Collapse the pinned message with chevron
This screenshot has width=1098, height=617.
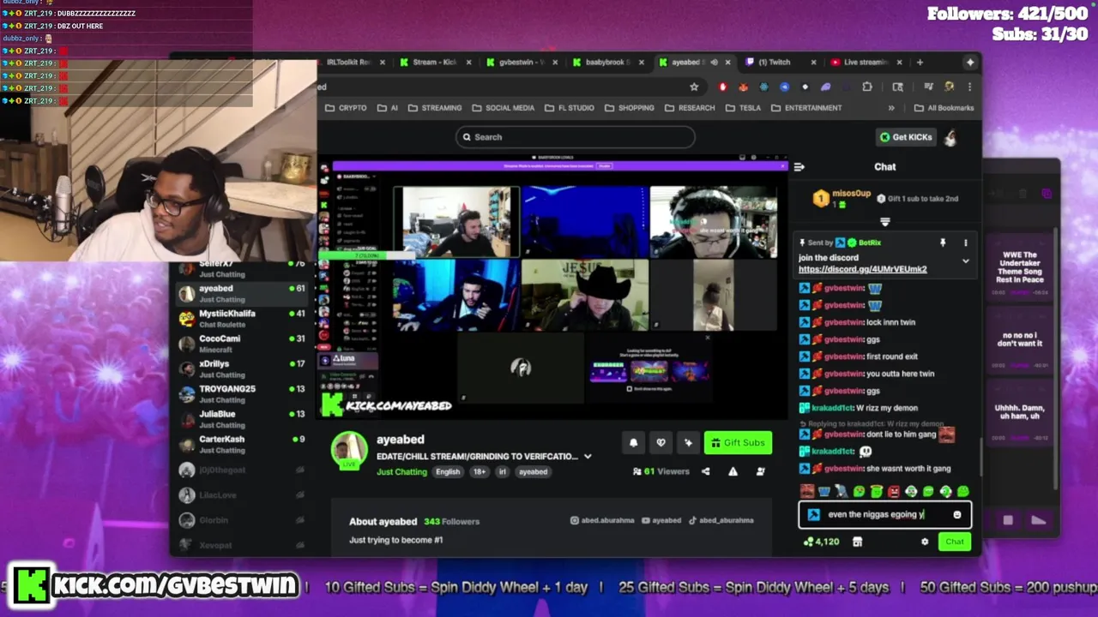point(965,261)
